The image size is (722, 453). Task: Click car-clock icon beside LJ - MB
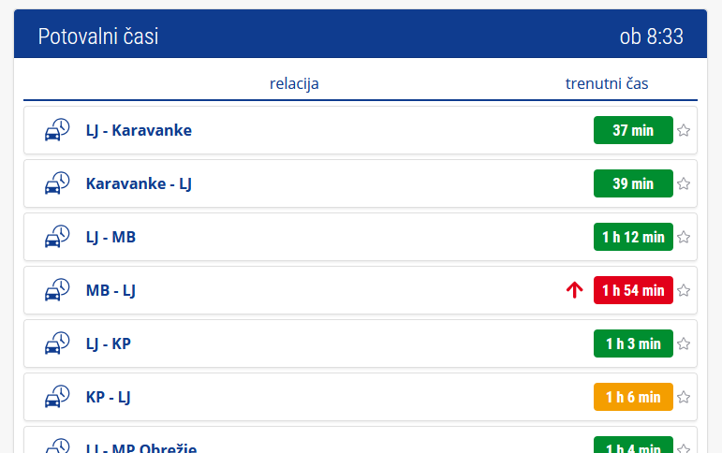point(57,237)
